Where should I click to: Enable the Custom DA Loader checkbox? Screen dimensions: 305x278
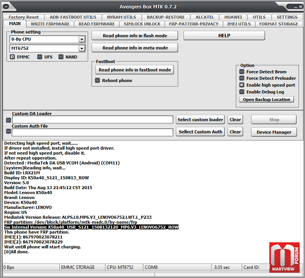coord(8,120)
